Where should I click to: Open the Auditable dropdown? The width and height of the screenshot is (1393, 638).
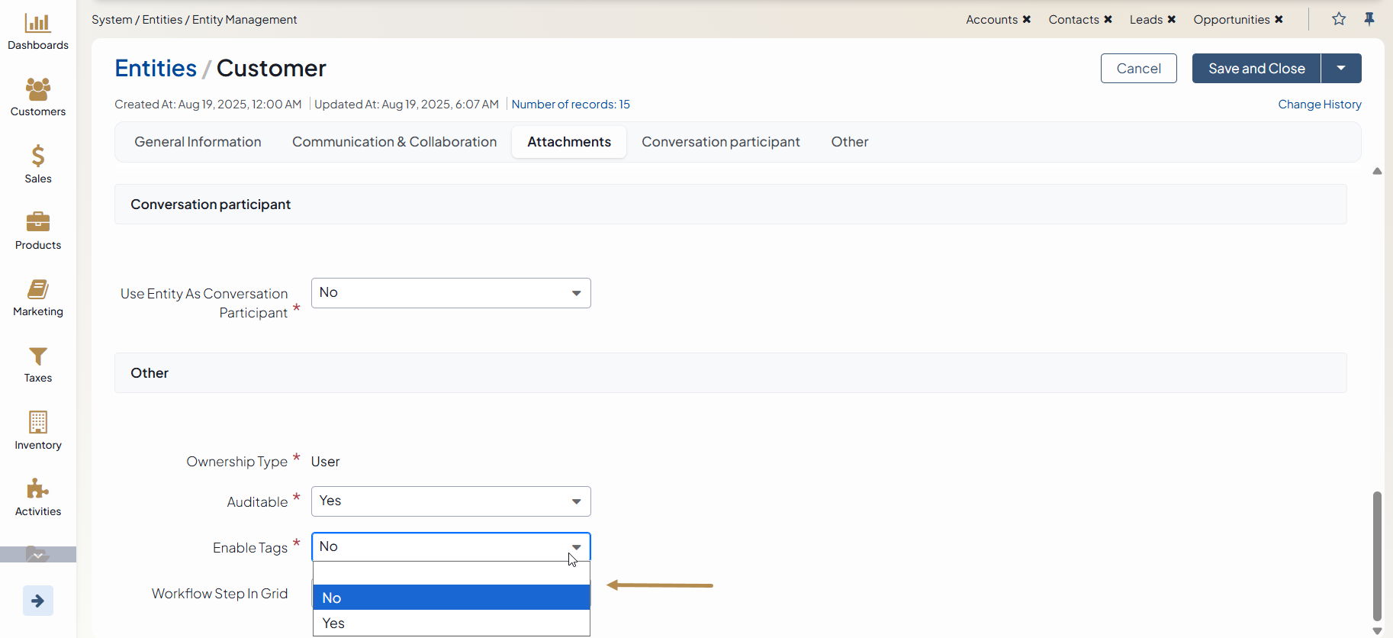click(451, 501)
